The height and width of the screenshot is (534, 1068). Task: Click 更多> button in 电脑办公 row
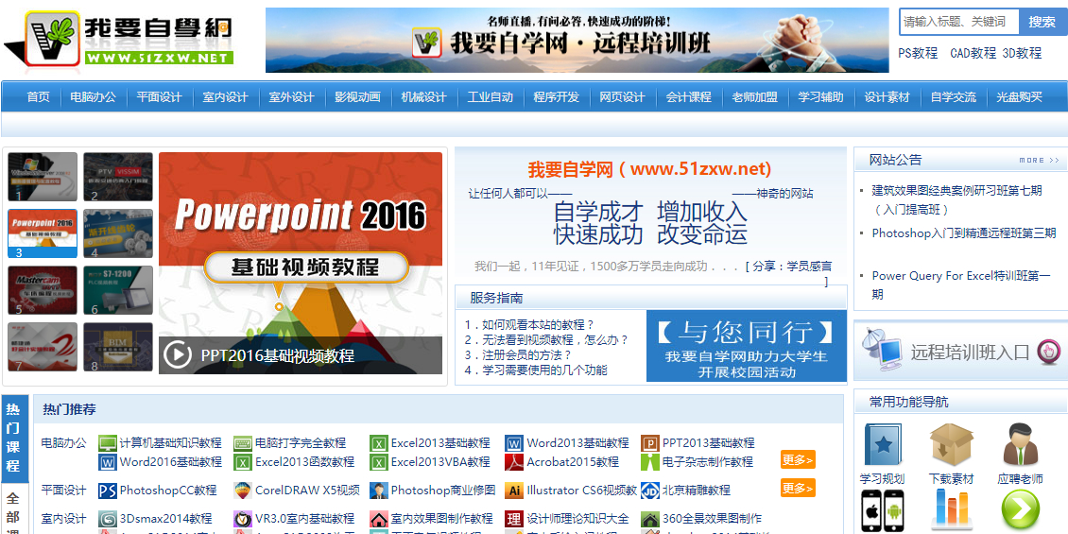(798, 459)
